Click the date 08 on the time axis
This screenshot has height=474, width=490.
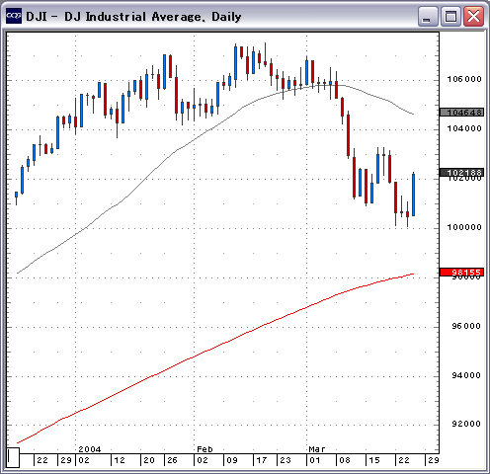click(345, 460)
